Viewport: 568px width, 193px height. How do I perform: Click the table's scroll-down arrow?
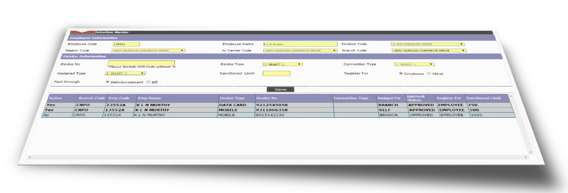531,152
